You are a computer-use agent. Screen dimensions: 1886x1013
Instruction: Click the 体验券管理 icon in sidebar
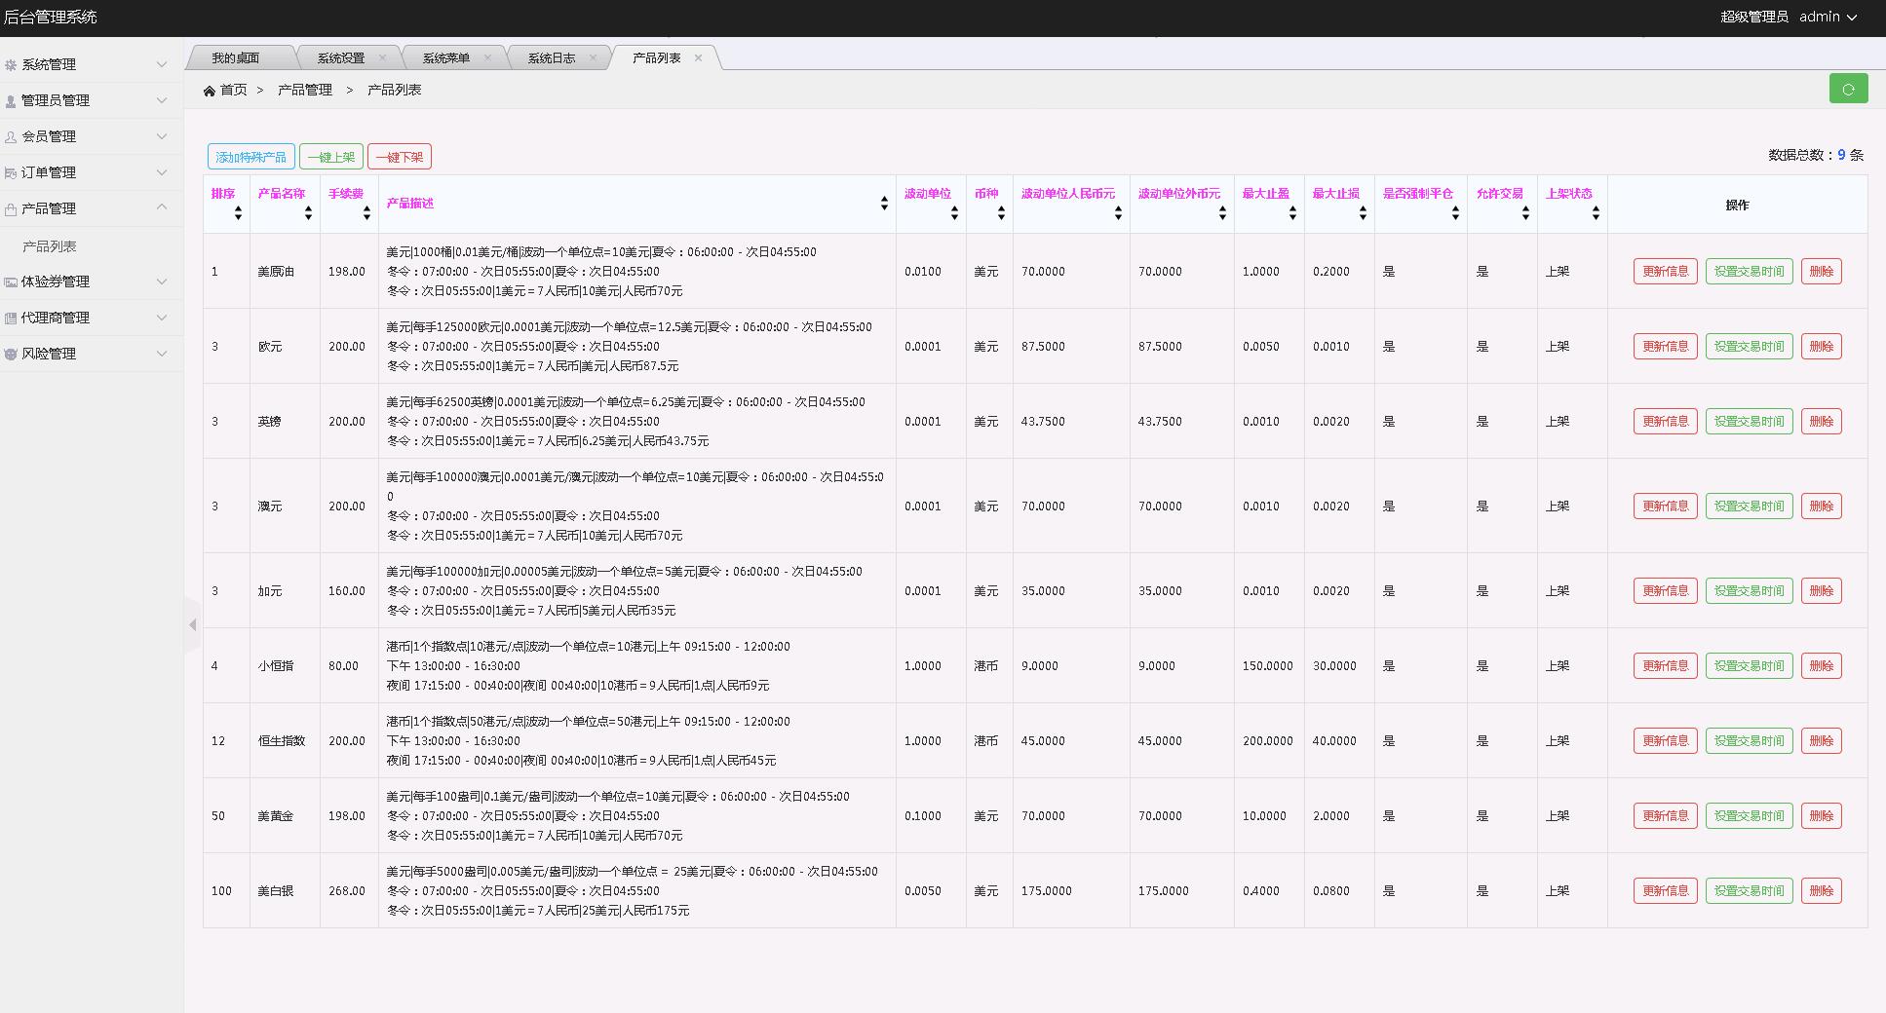point(11,281)
